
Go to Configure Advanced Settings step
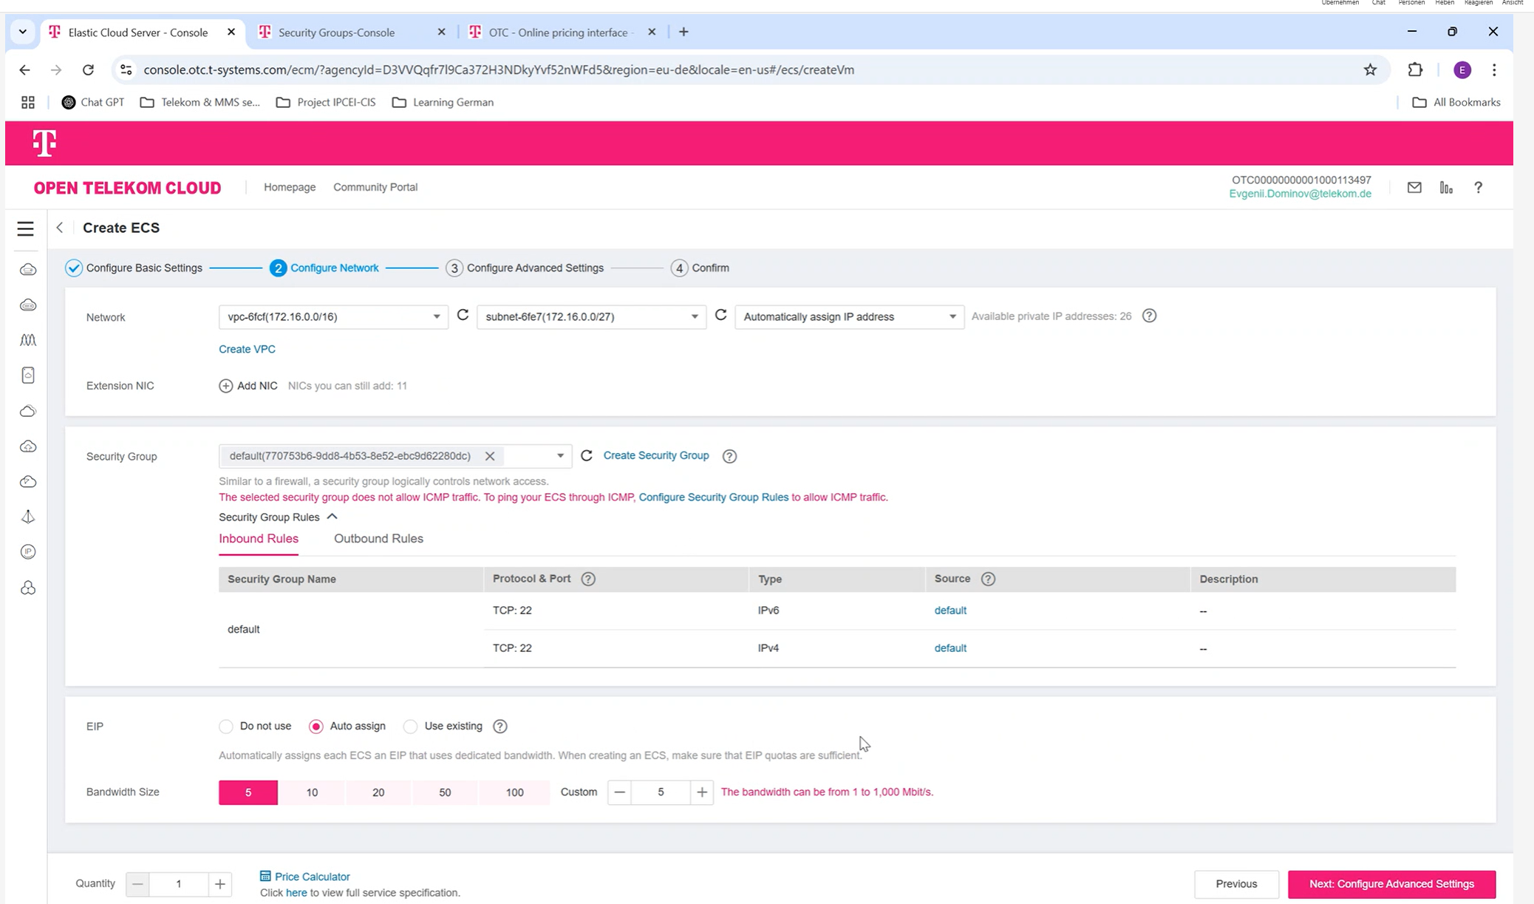click(x=525, y=268)
